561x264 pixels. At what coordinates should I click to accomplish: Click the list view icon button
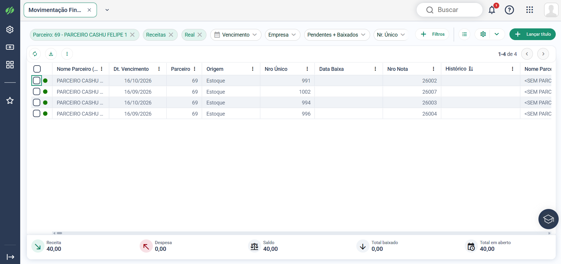coord(464,34)
